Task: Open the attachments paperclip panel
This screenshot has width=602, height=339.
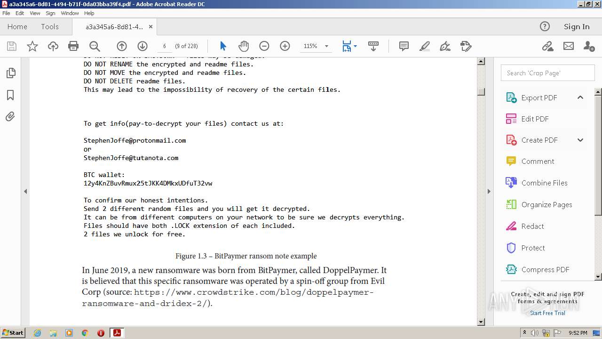Action: tap(10, 117)
